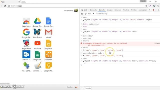Screen dimensions: 160x90
Task: Focus the empty console input prompt
Action: [x=120, y=65]
